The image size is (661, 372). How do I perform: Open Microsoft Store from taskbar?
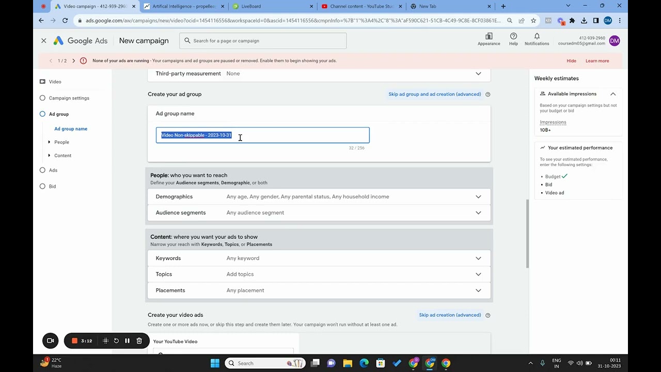[381, 363]
